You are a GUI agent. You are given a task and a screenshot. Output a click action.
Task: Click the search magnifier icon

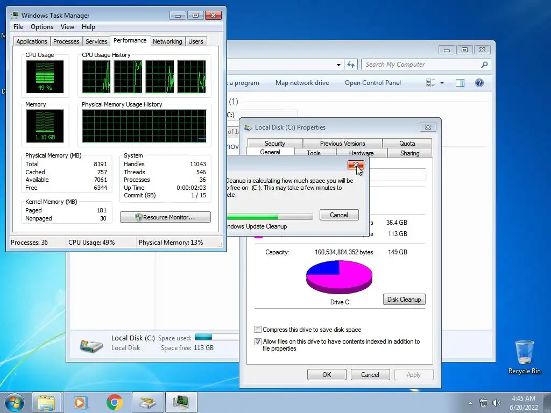pyautogui.click(x=484, y=65)
